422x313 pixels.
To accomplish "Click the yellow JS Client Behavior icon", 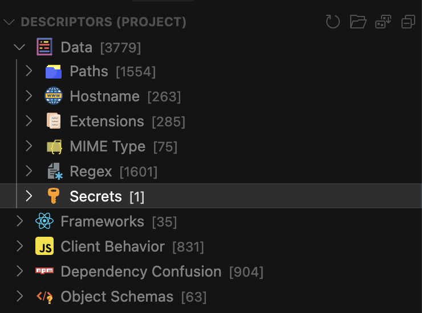I will pyautogui.click(x=44, y=246).
